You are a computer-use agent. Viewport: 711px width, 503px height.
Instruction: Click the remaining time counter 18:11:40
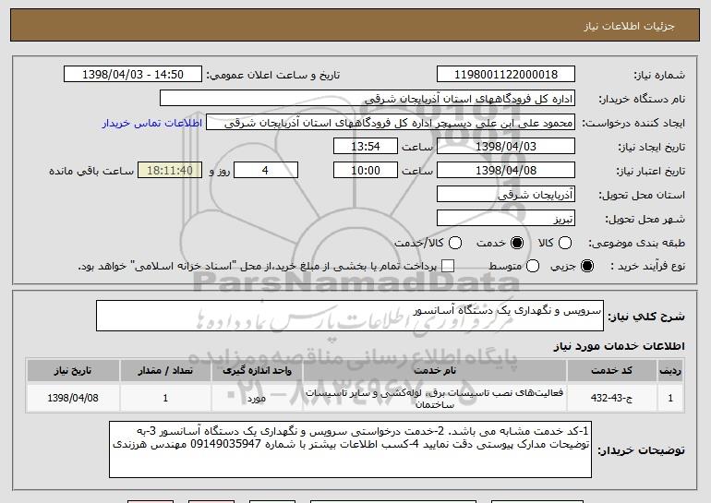pyautogui.click(x=170, y=171)
